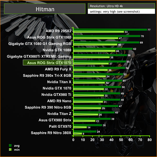Select the AMD R9 Fury X label
Viewport: 157px width, 157px height.
click(58, 69)
